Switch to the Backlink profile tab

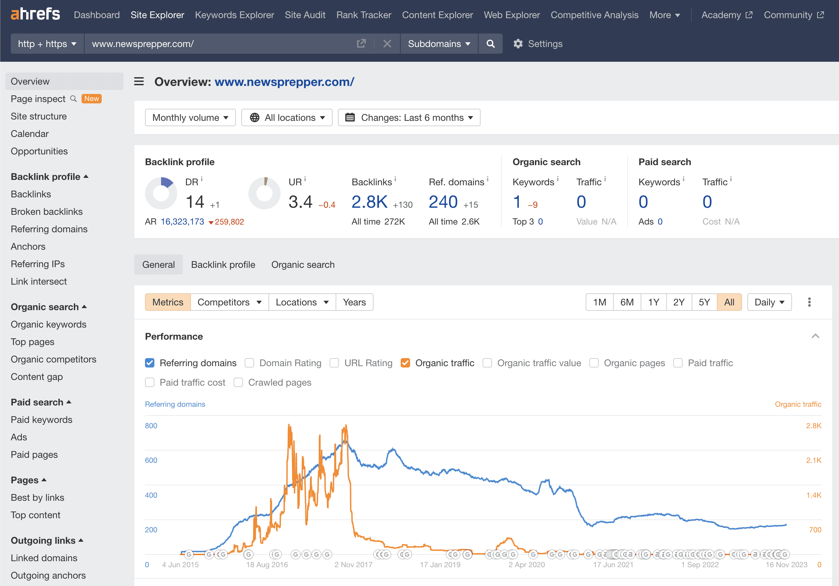click(223, 264)
